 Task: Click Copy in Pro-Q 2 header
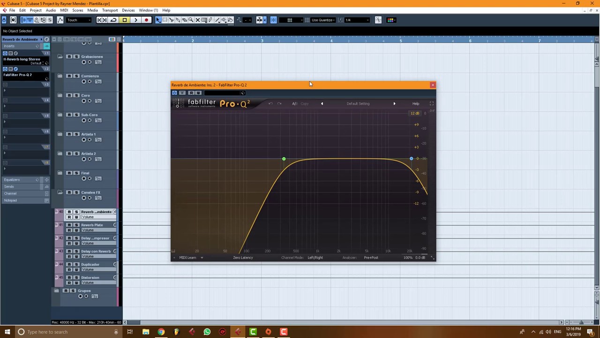pos(305,103)
